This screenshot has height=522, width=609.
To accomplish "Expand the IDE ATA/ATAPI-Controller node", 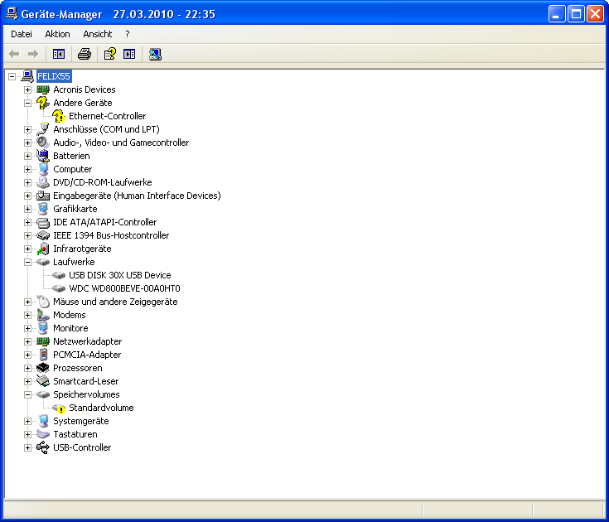I will (x=27, y=222).
